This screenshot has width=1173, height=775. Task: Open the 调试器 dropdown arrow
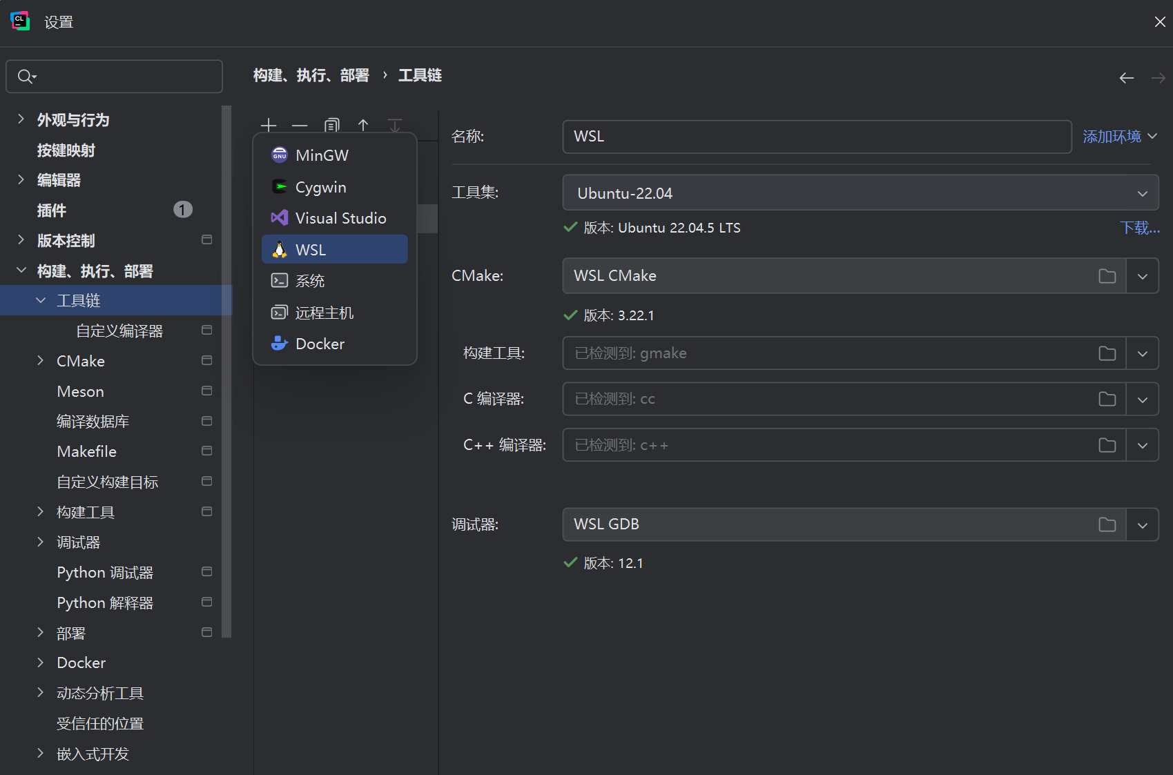point(1143,524)
